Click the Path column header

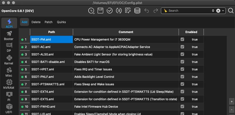pyautogui.click(x=52, y=32)
